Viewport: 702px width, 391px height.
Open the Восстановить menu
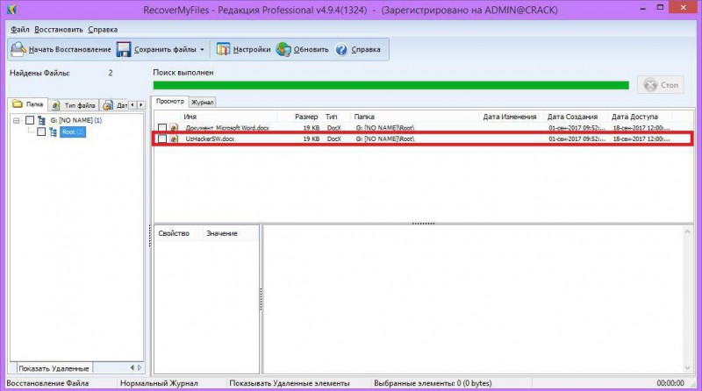click(59, 30)
